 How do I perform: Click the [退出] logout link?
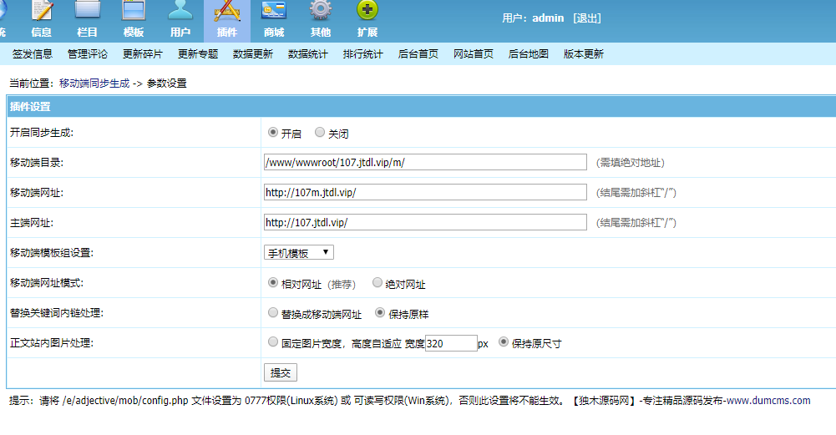[587, 18]
